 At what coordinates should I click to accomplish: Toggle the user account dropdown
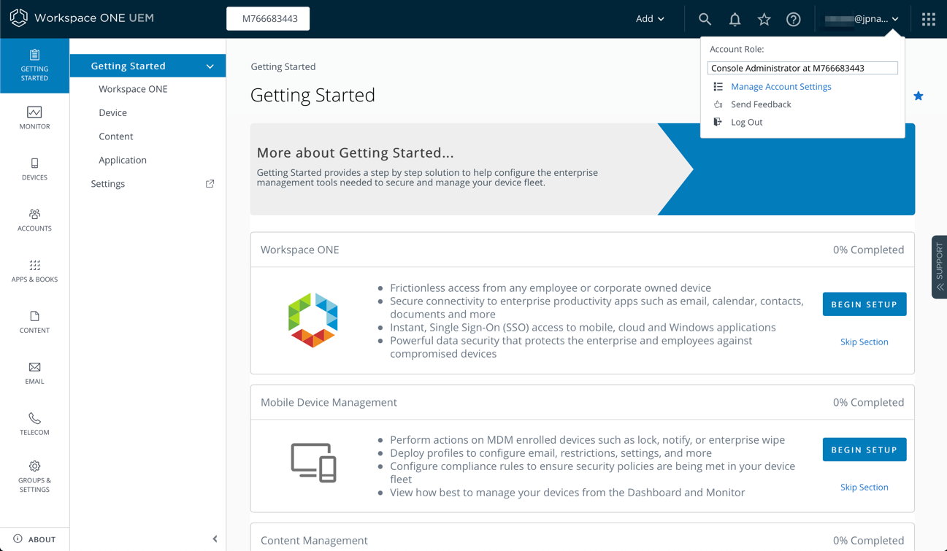[862, 19]
